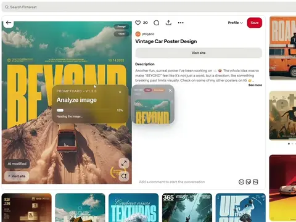
Task: Focus the Add a comment field
Action: tap(172, 182)
